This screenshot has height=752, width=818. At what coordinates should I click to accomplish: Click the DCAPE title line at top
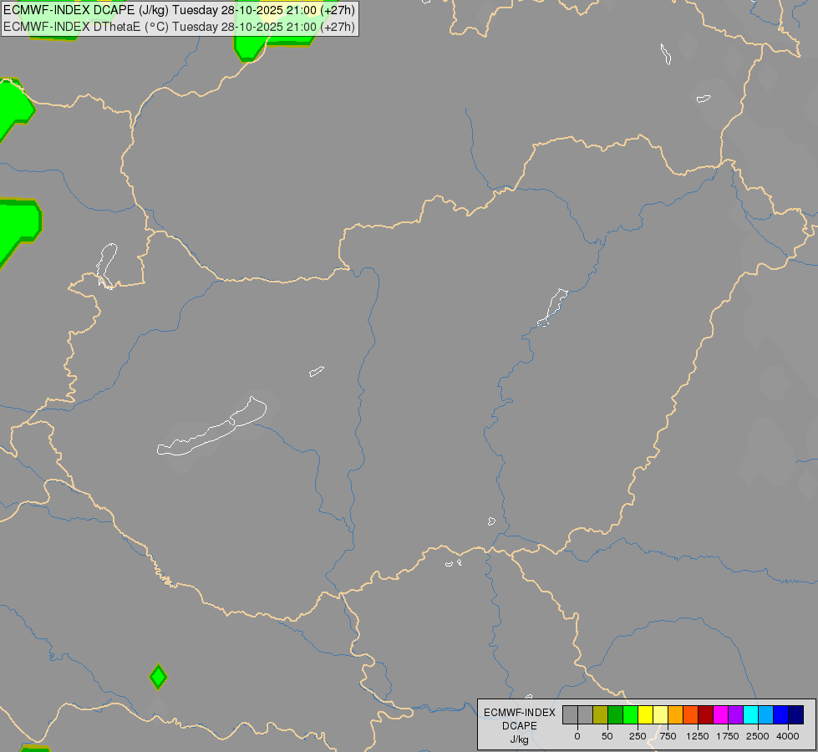pyautogui.click(x=180, y=10)
